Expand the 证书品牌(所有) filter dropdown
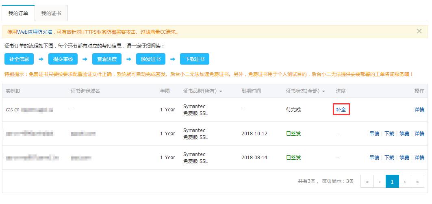The image size is (432, 204). tap(202, 91)
